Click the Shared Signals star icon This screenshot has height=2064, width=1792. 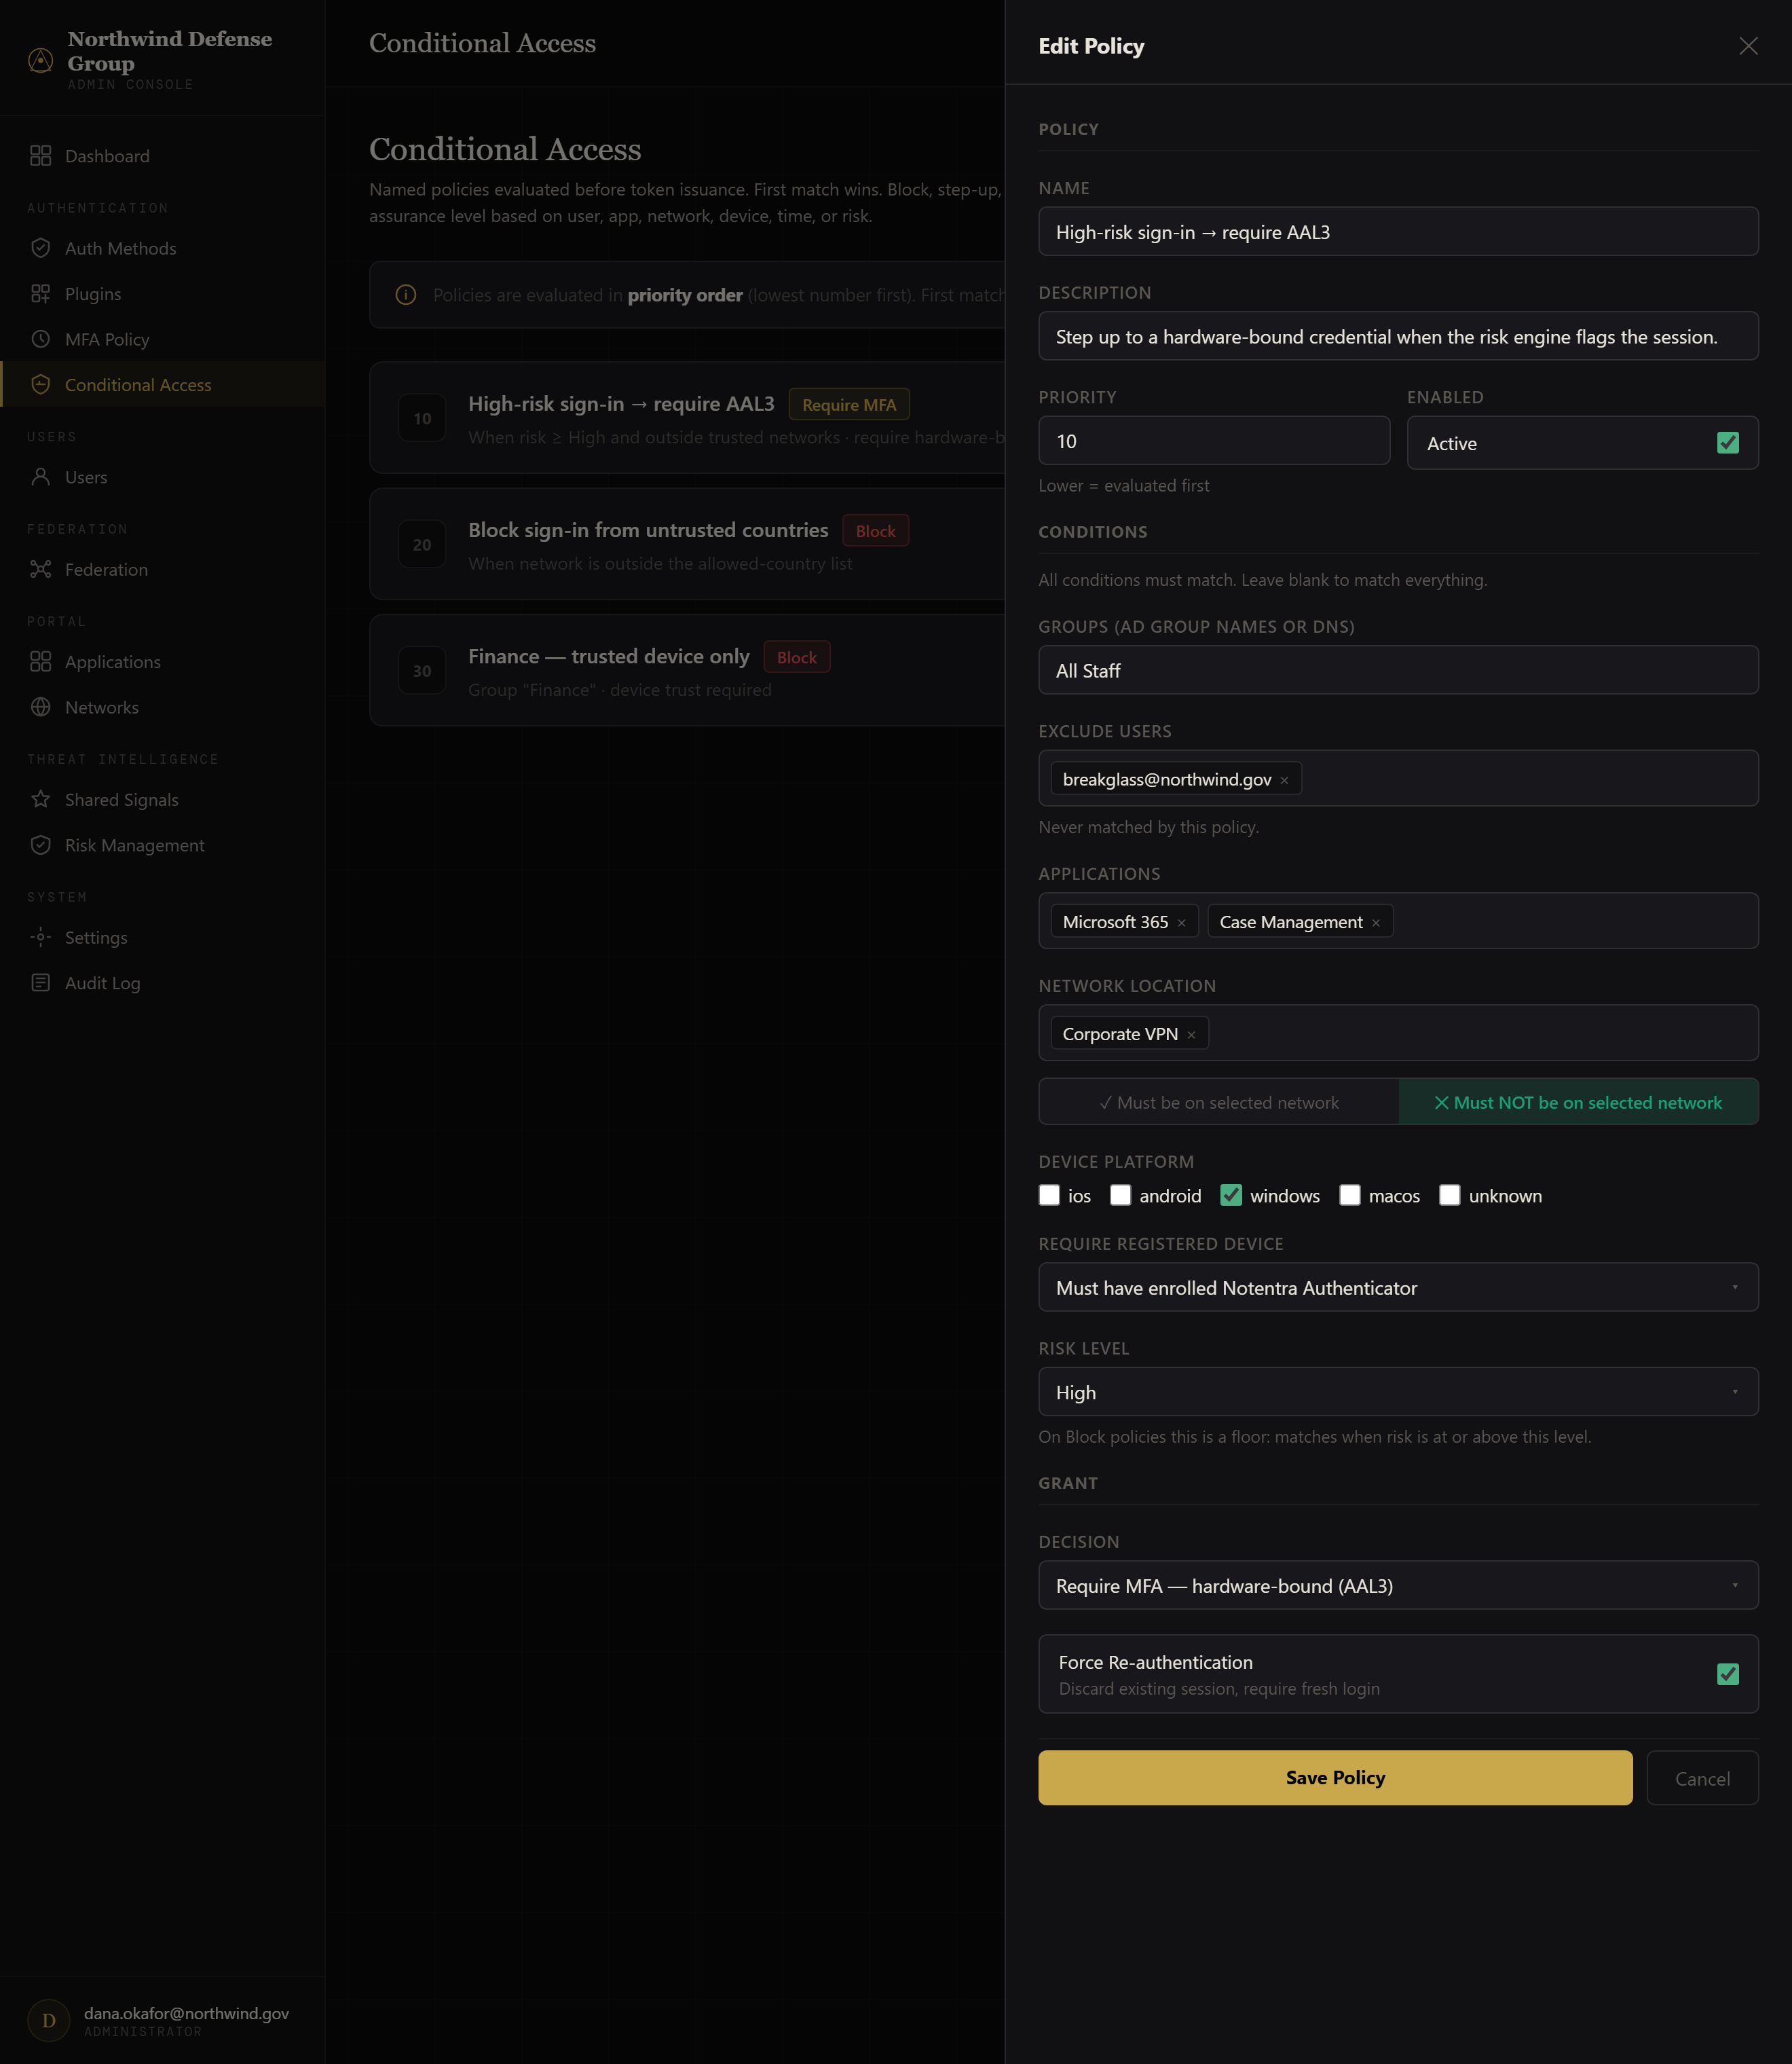pos(40,799)
